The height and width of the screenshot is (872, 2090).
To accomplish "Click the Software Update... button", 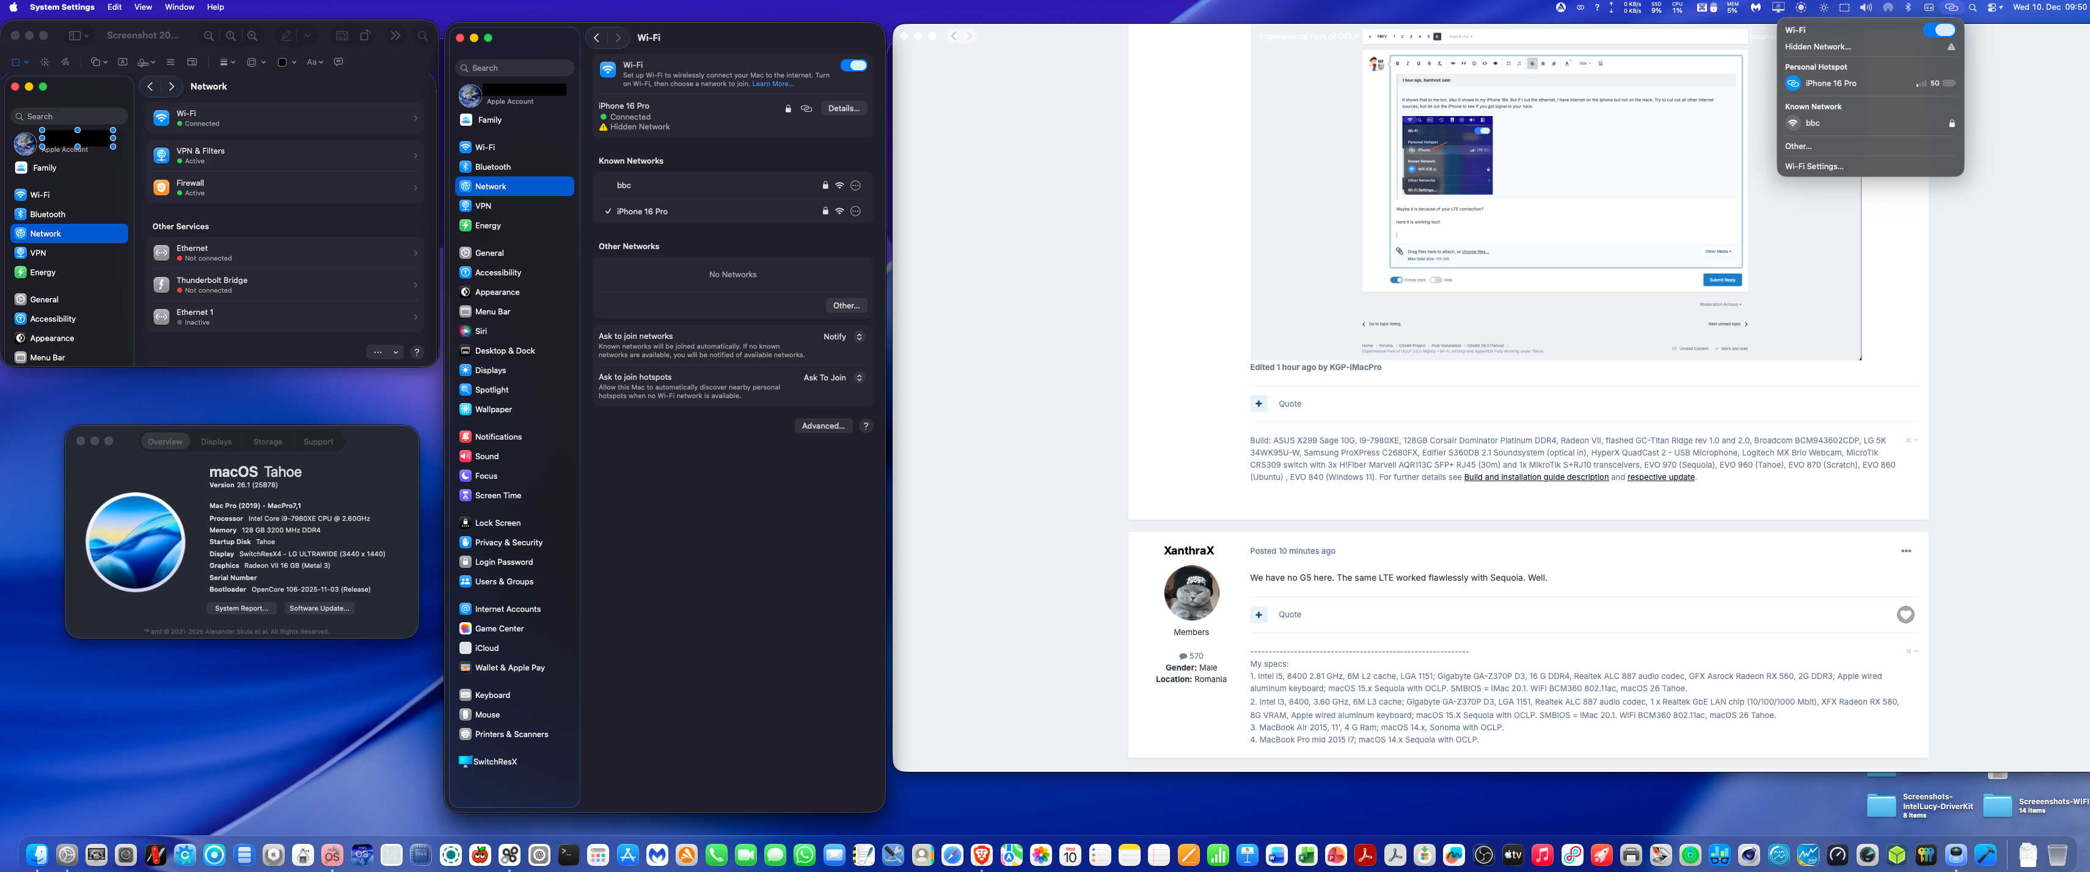I will [319, 608].
